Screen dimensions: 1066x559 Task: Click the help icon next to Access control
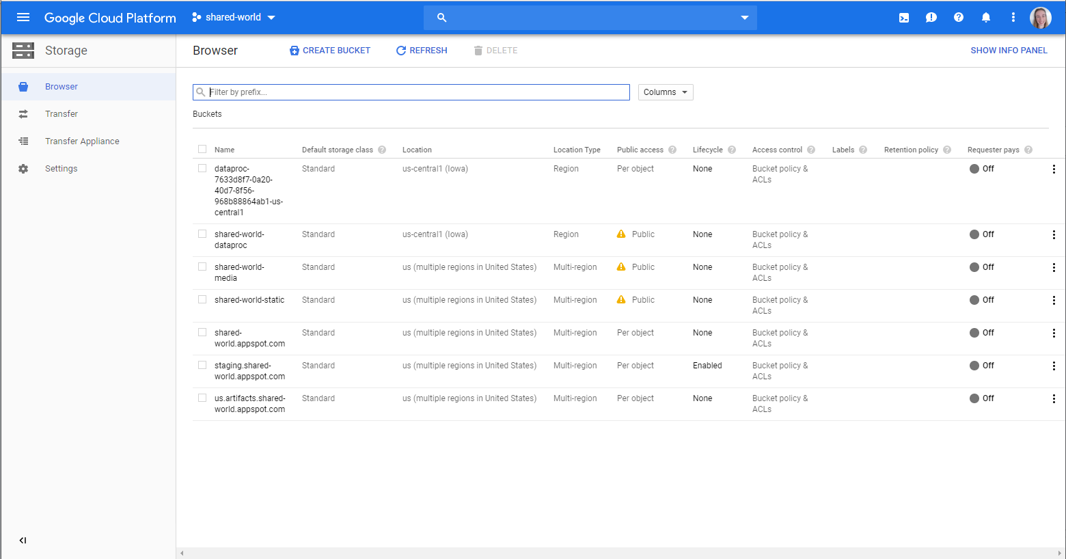[811, 150]
